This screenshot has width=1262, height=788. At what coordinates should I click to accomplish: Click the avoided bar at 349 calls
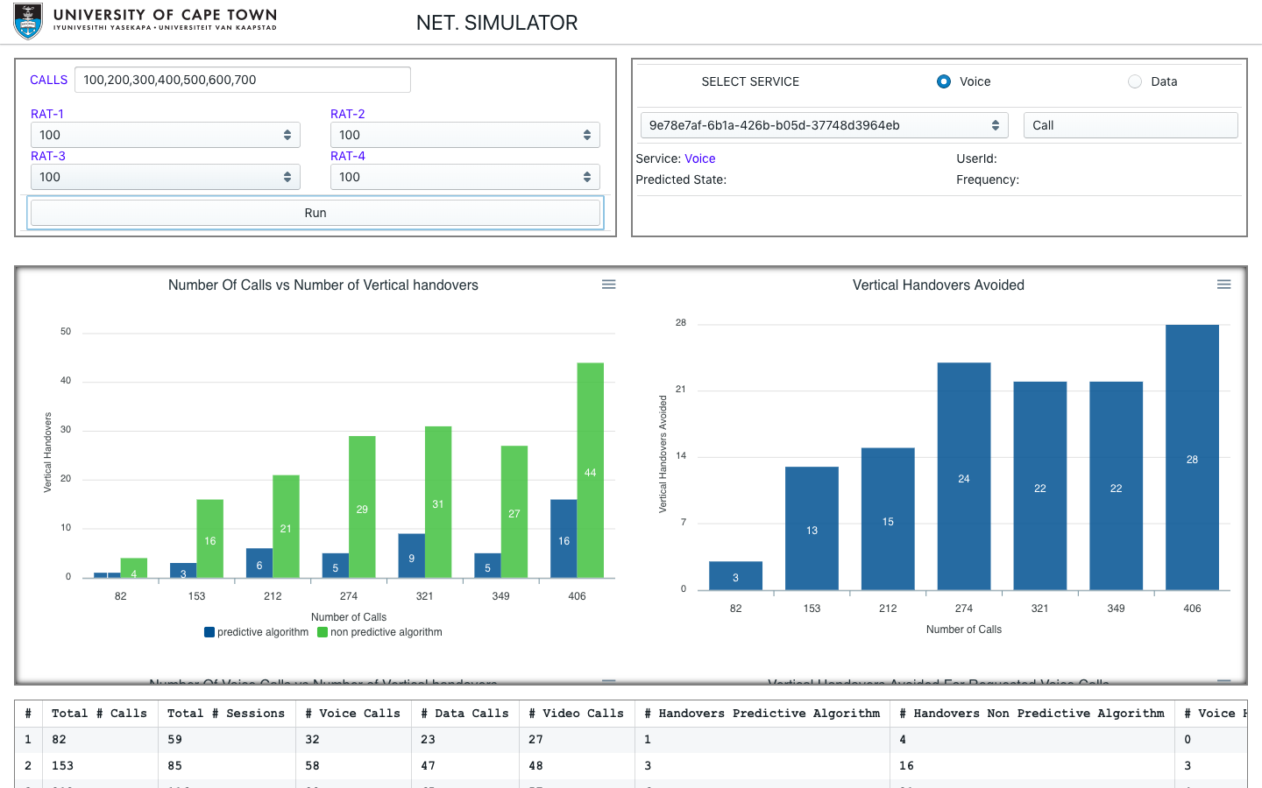pos(1116,486)
